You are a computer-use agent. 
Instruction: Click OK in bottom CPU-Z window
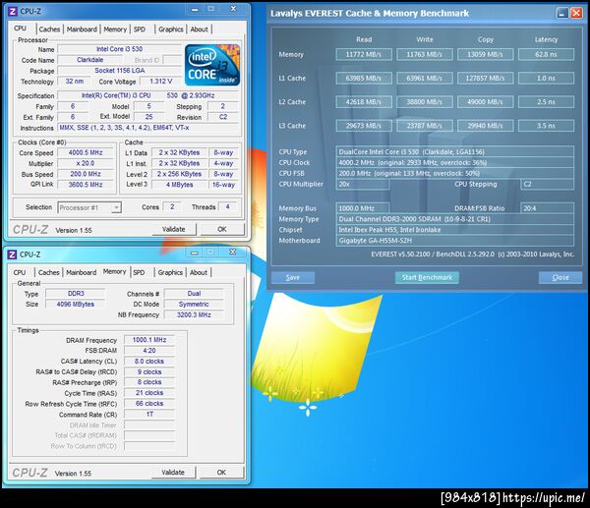pyautogui.click(x=221, y=473)
